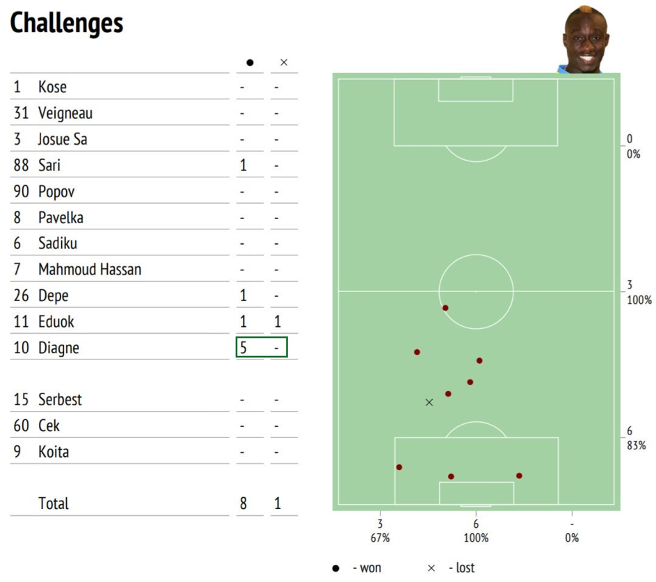Click the won dot at left penalty area edge
The width and height of the screenshot is (656, 582).
click(399, 467)
